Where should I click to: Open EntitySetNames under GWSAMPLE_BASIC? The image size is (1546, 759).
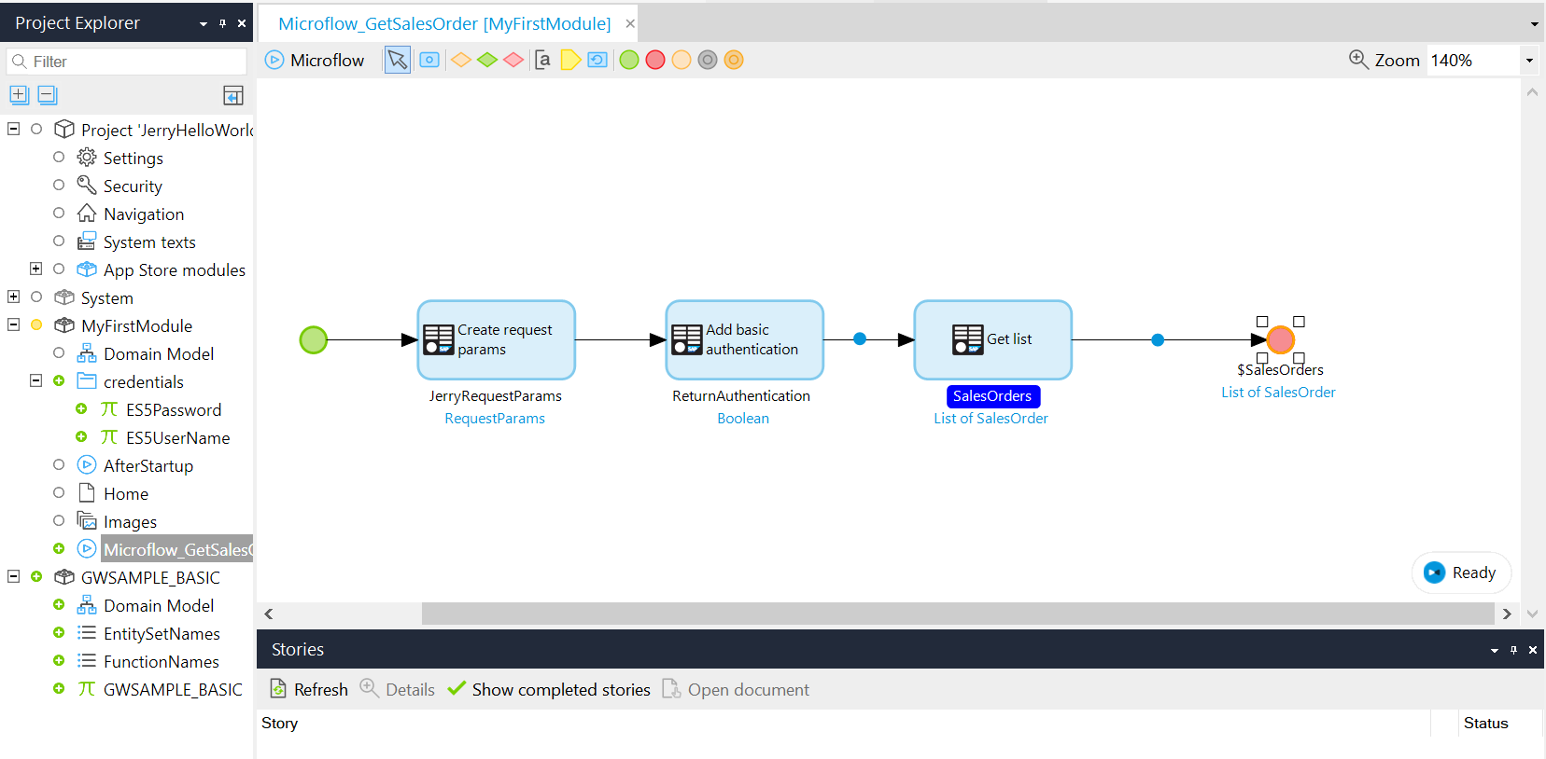162,633
